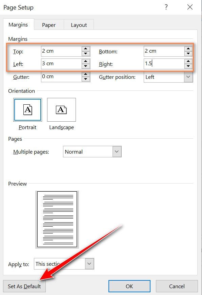Decrease the Top margin with down arrow
This screenshot has width=202, height=295.
86,54
